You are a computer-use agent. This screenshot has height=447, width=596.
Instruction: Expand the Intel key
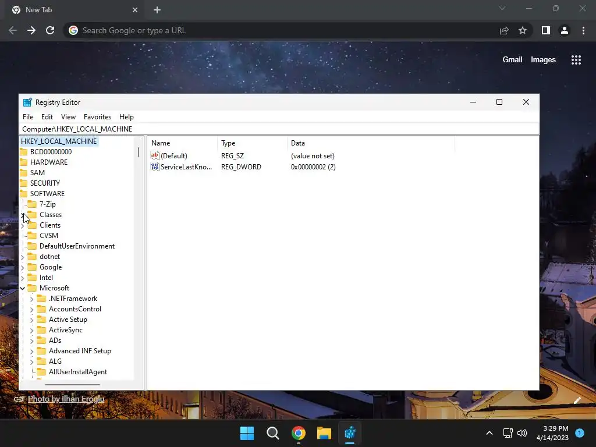point(23,278)
